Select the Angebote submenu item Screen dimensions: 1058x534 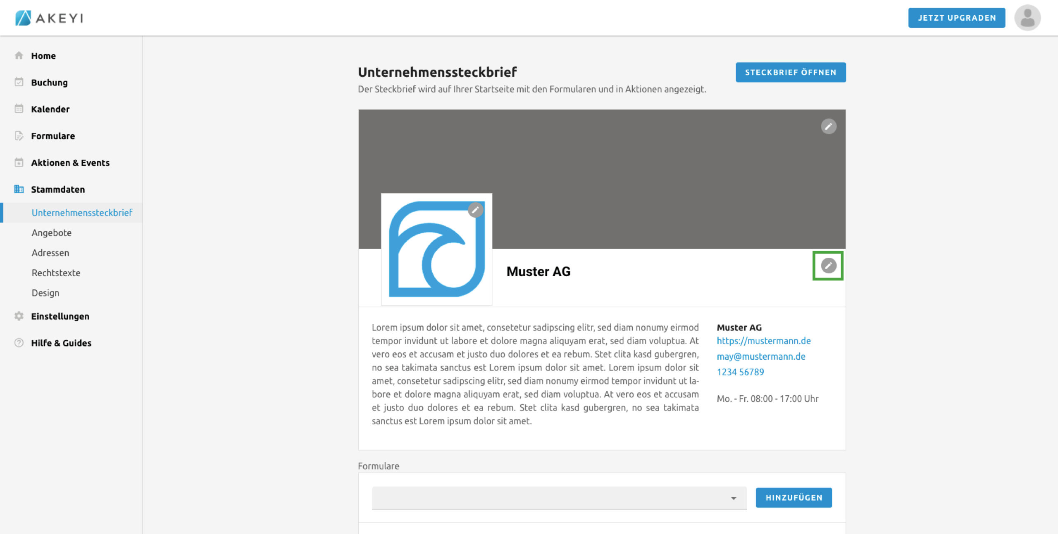(52, 233)
